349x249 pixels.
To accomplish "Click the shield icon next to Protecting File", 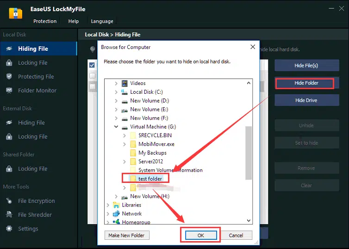I will 9,77.
